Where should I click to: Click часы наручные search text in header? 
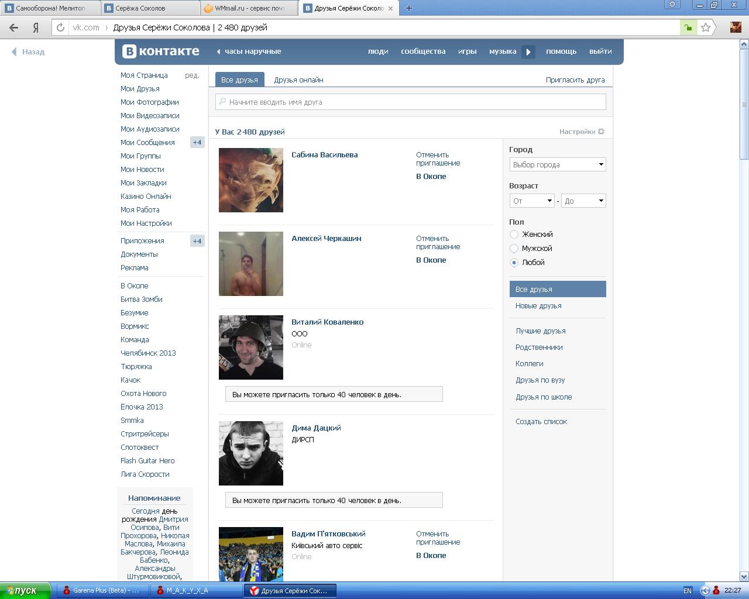[x=253, y=51]
